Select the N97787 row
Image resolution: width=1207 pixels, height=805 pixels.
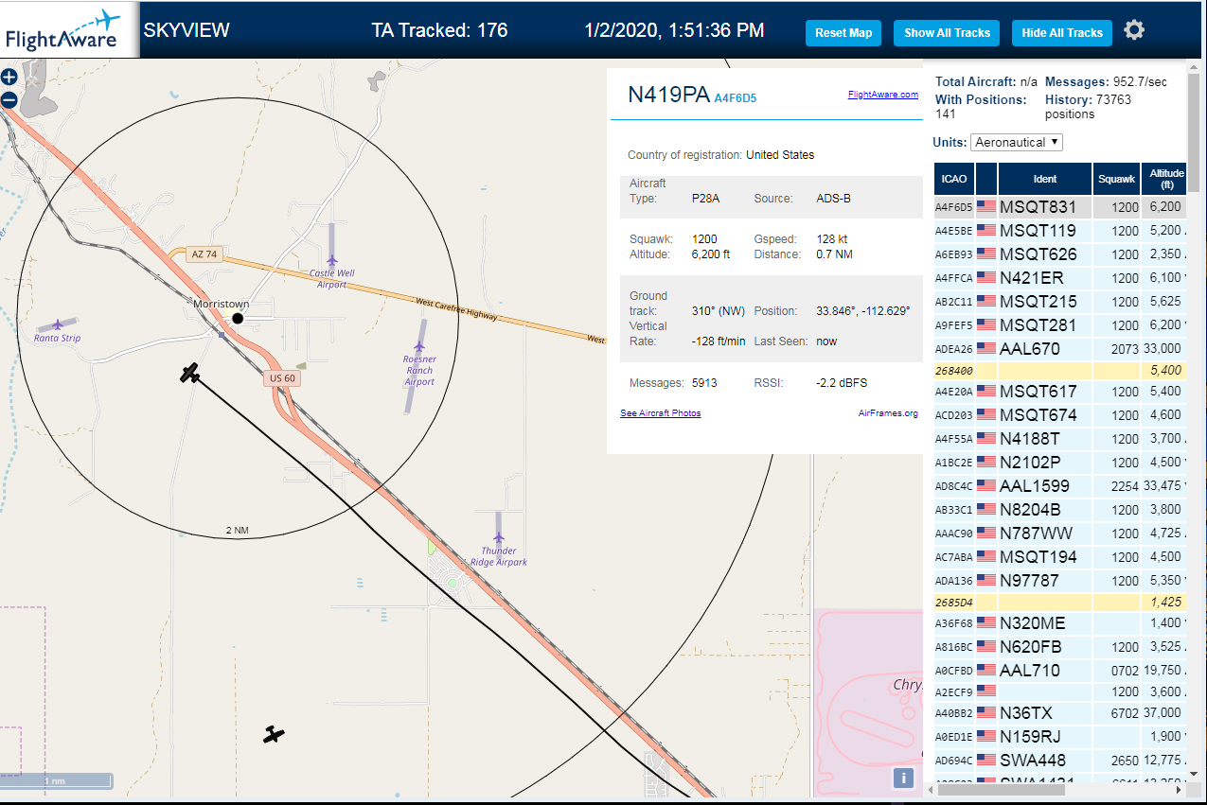(1060, 580)
